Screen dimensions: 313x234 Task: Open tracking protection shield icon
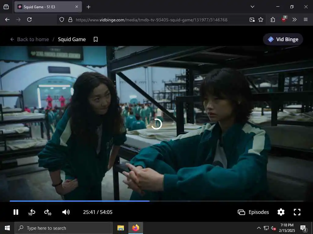(x=62, y=19)
